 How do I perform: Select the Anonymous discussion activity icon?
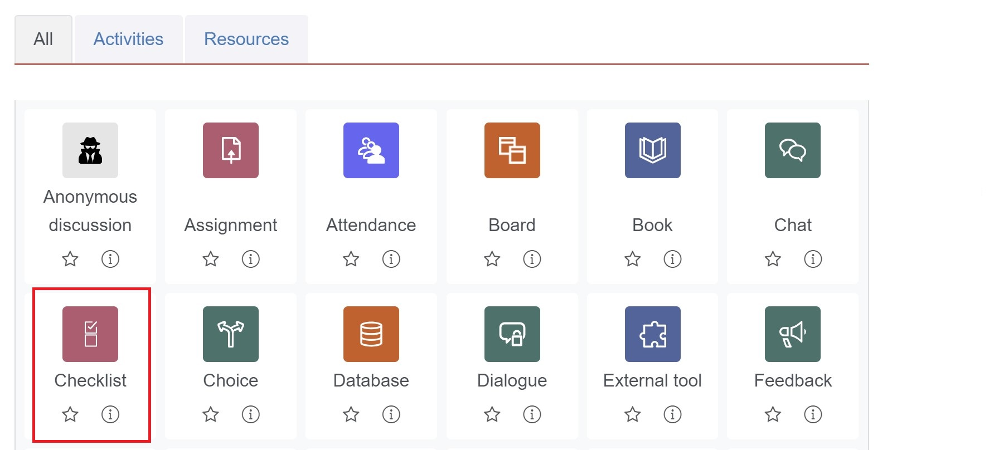click(x=90, y=150)
